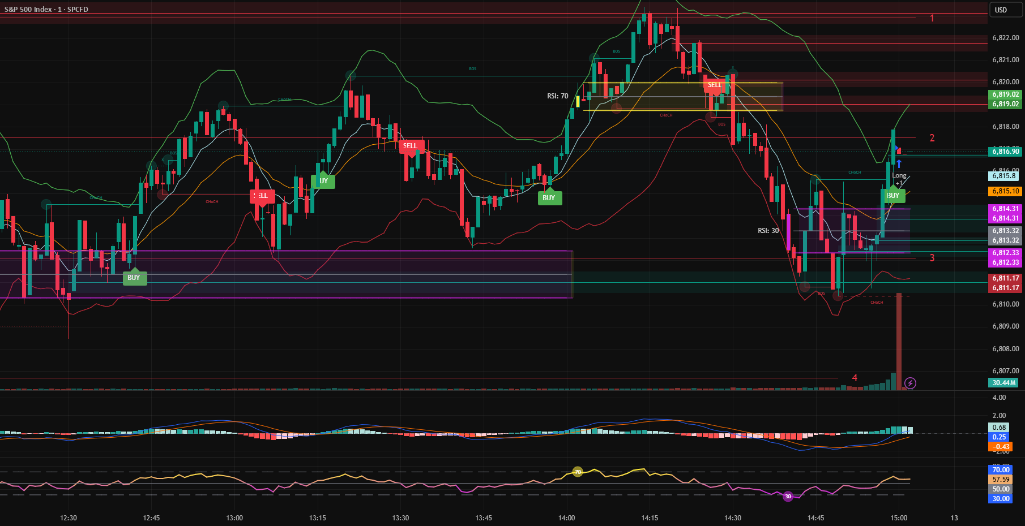Click the 0.68 histogram value label
Screen dimensions: 1025x526
point(1000,428)
